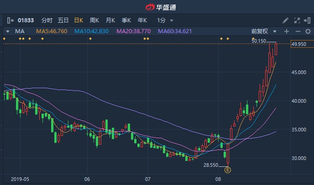314x185 pixels.
Task: Click the E earnings event marker
Action: tap(228, 170)
